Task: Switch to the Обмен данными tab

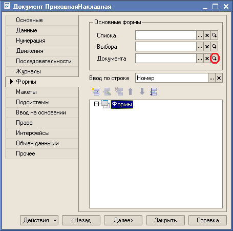Action: point(42,143)
